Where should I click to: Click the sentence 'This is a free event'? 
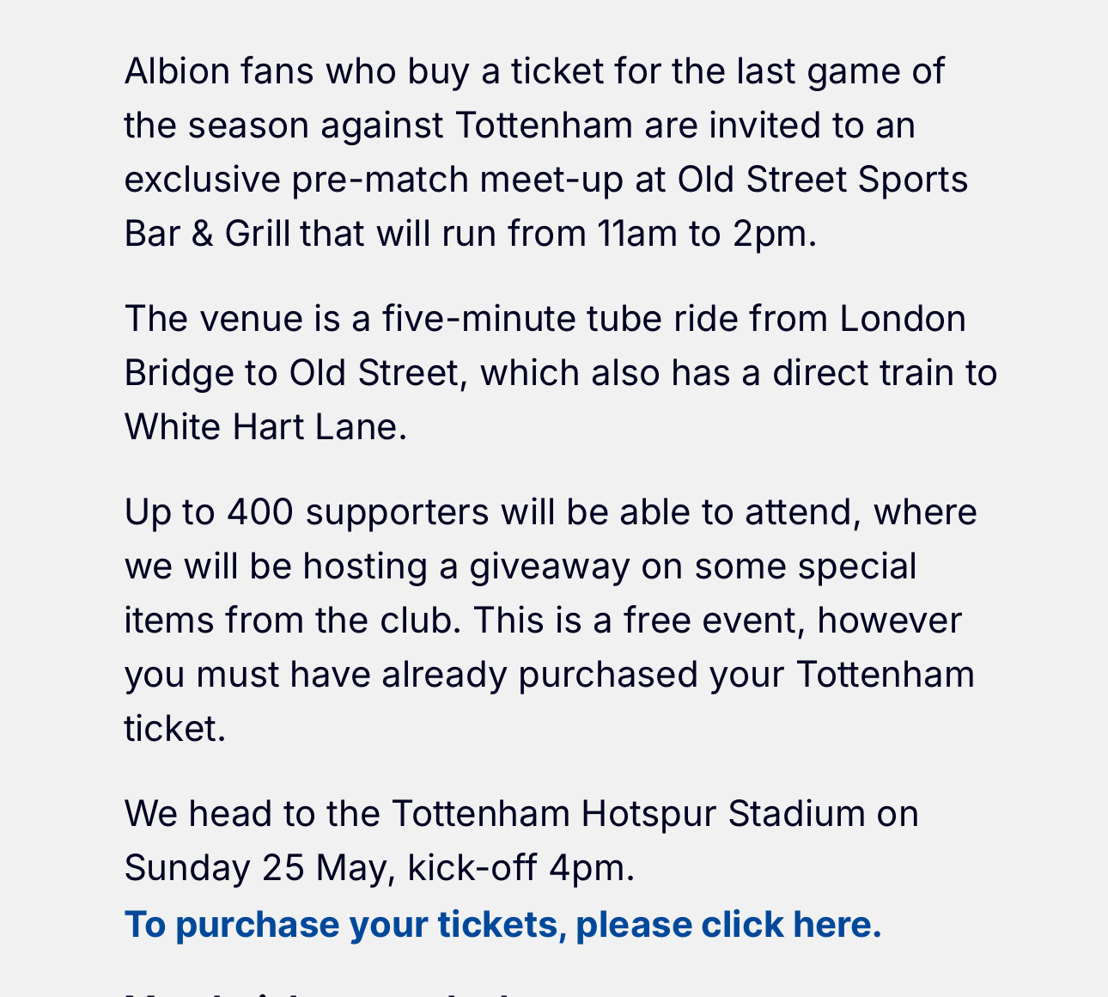(x=639, y=620)
